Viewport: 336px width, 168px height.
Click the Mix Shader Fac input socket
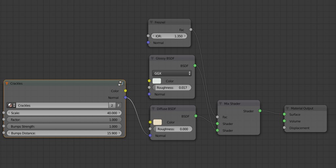pyautogui.click(x=217, y=117)
